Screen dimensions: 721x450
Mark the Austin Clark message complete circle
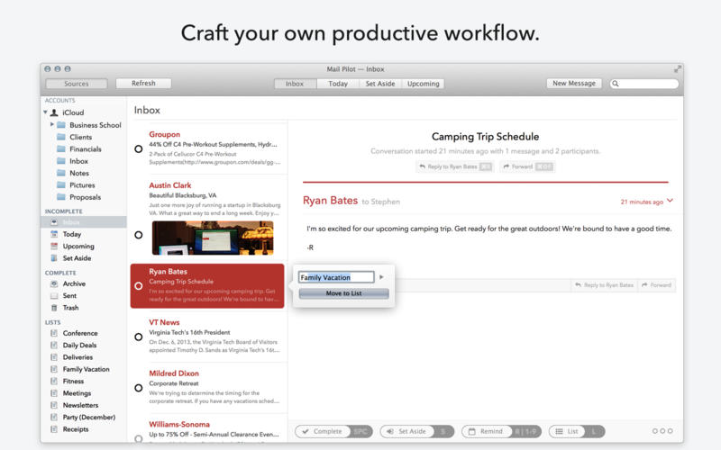click(139, 235)
